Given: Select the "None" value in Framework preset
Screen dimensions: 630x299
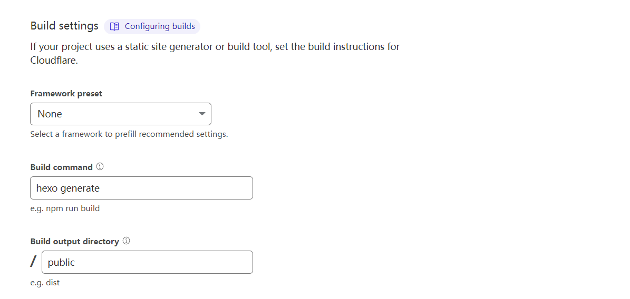Looking at the screenshot, I should pyautogui.click(x=50, y=114).
